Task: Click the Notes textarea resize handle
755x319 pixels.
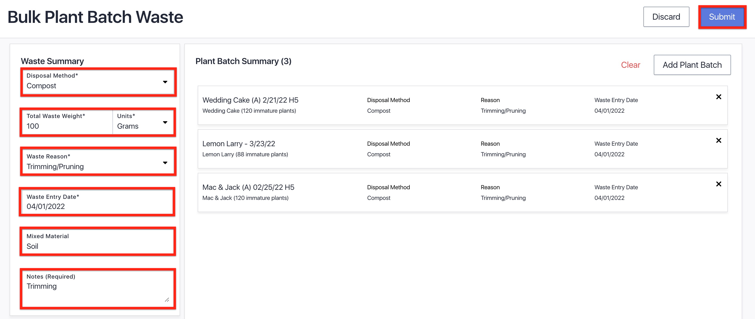Action: (167, 300)
